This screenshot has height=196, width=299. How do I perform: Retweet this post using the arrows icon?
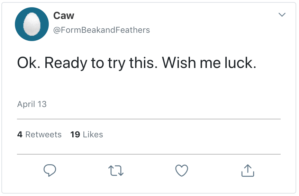(116, 170)
